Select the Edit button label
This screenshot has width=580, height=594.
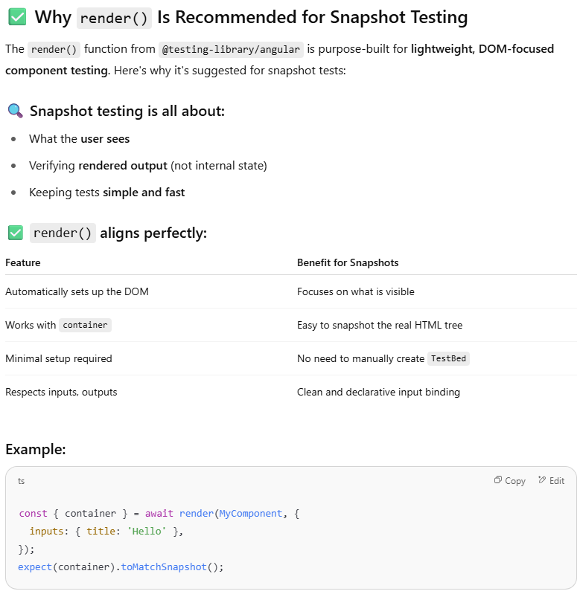click(557, 481)
